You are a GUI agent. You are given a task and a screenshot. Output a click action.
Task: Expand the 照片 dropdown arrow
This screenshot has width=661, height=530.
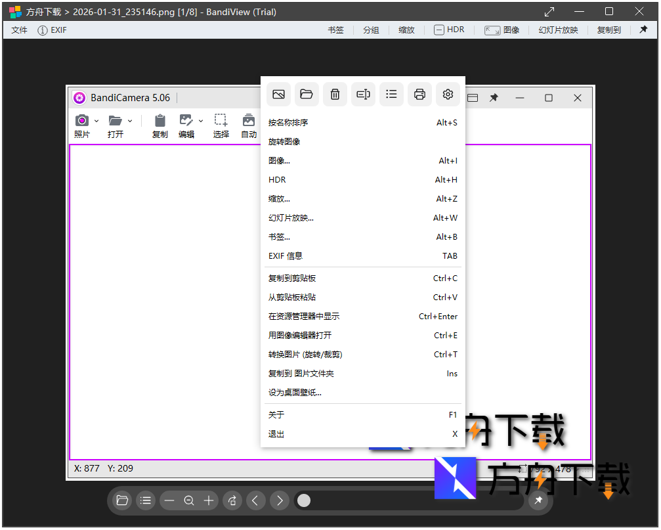coord(96,121)
